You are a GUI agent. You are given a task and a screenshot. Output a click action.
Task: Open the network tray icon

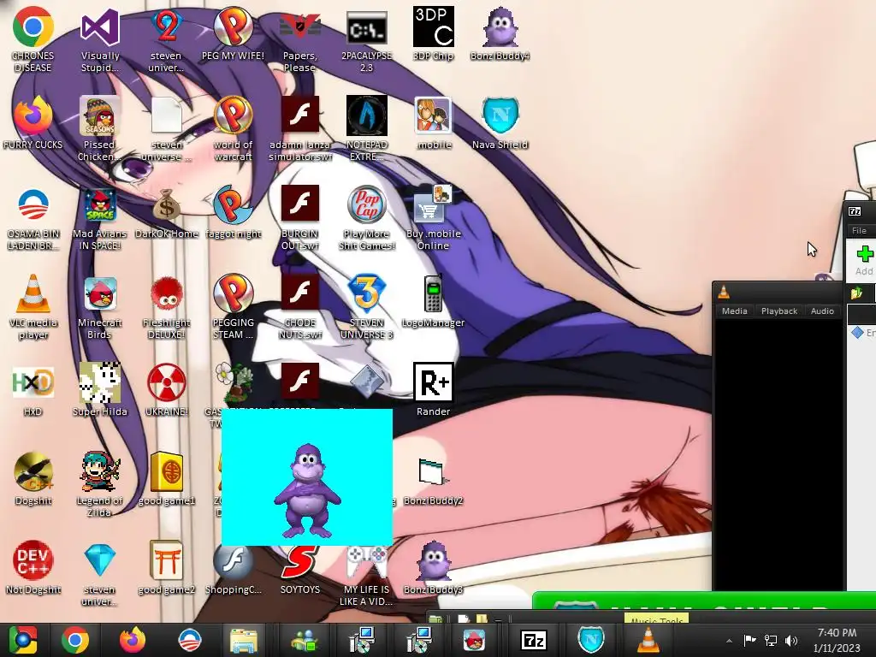coord(771,640)
